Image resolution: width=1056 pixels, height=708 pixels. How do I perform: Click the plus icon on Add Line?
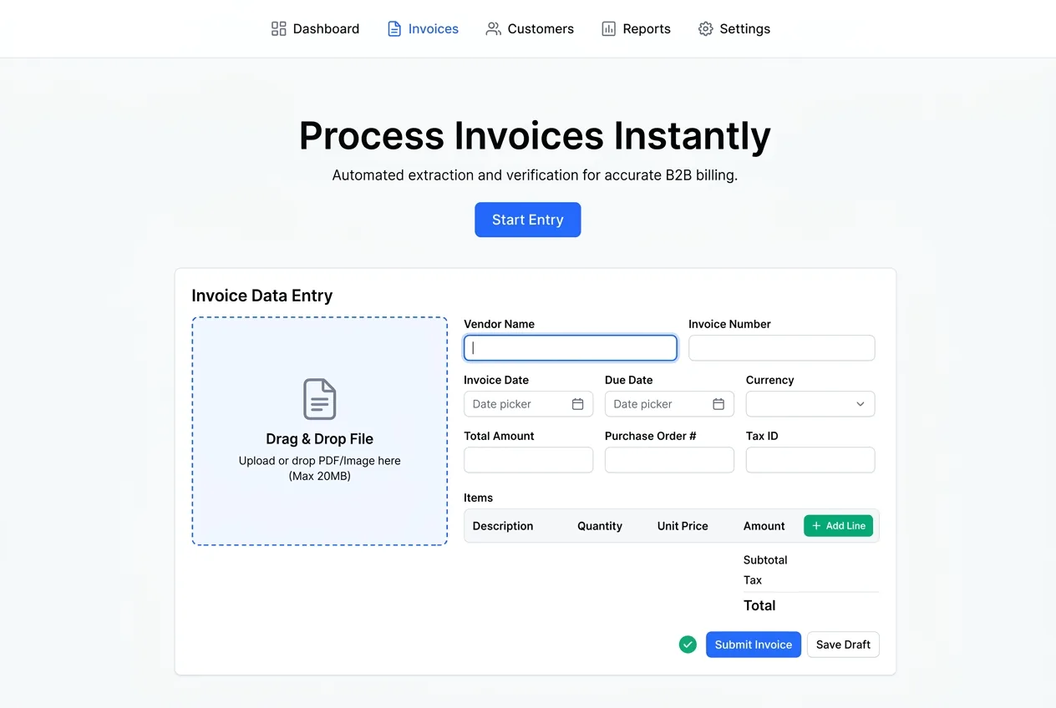(x=815, y=525)
